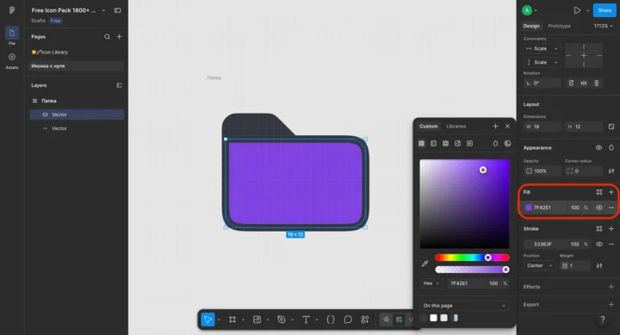Click the blue Share button
620x335 pixels.
point(604,10)
